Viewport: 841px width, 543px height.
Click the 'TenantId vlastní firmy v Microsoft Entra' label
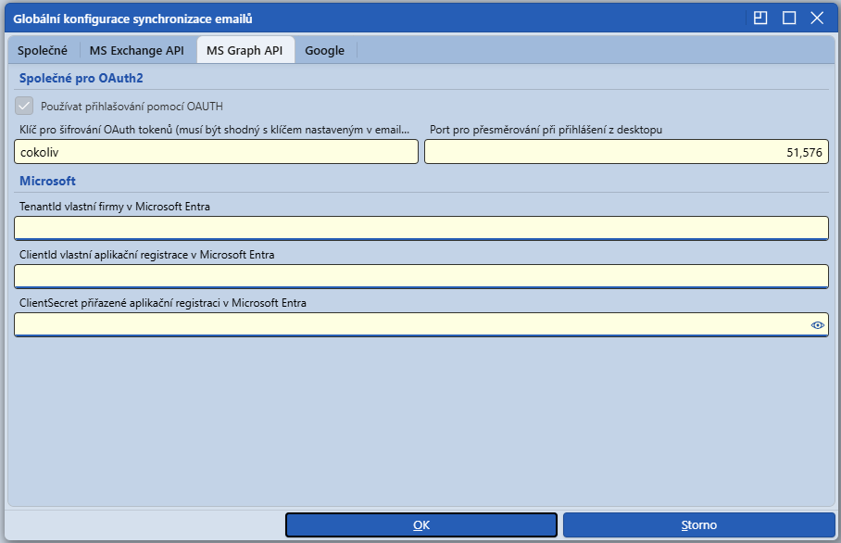coord(114,207)
